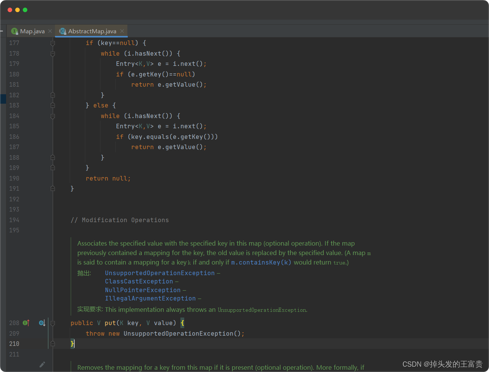Click line number 209 in gutter

(x=14, y=333)
